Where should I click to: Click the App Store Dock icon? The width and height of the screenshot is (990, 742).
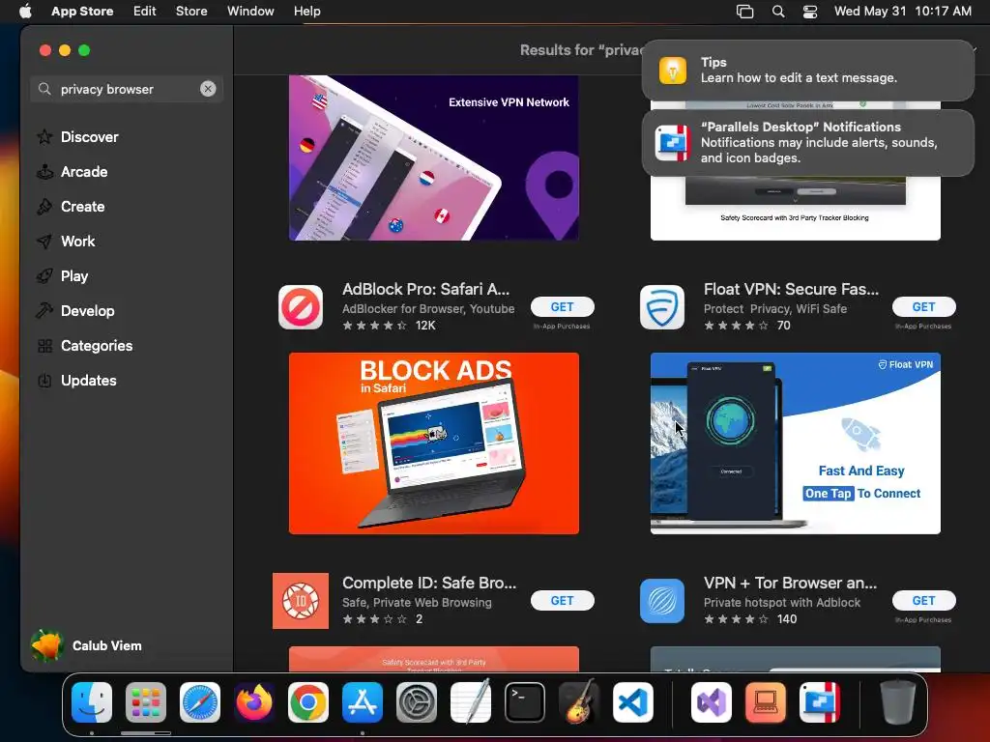pyautogui.click(x=363, y=702)
